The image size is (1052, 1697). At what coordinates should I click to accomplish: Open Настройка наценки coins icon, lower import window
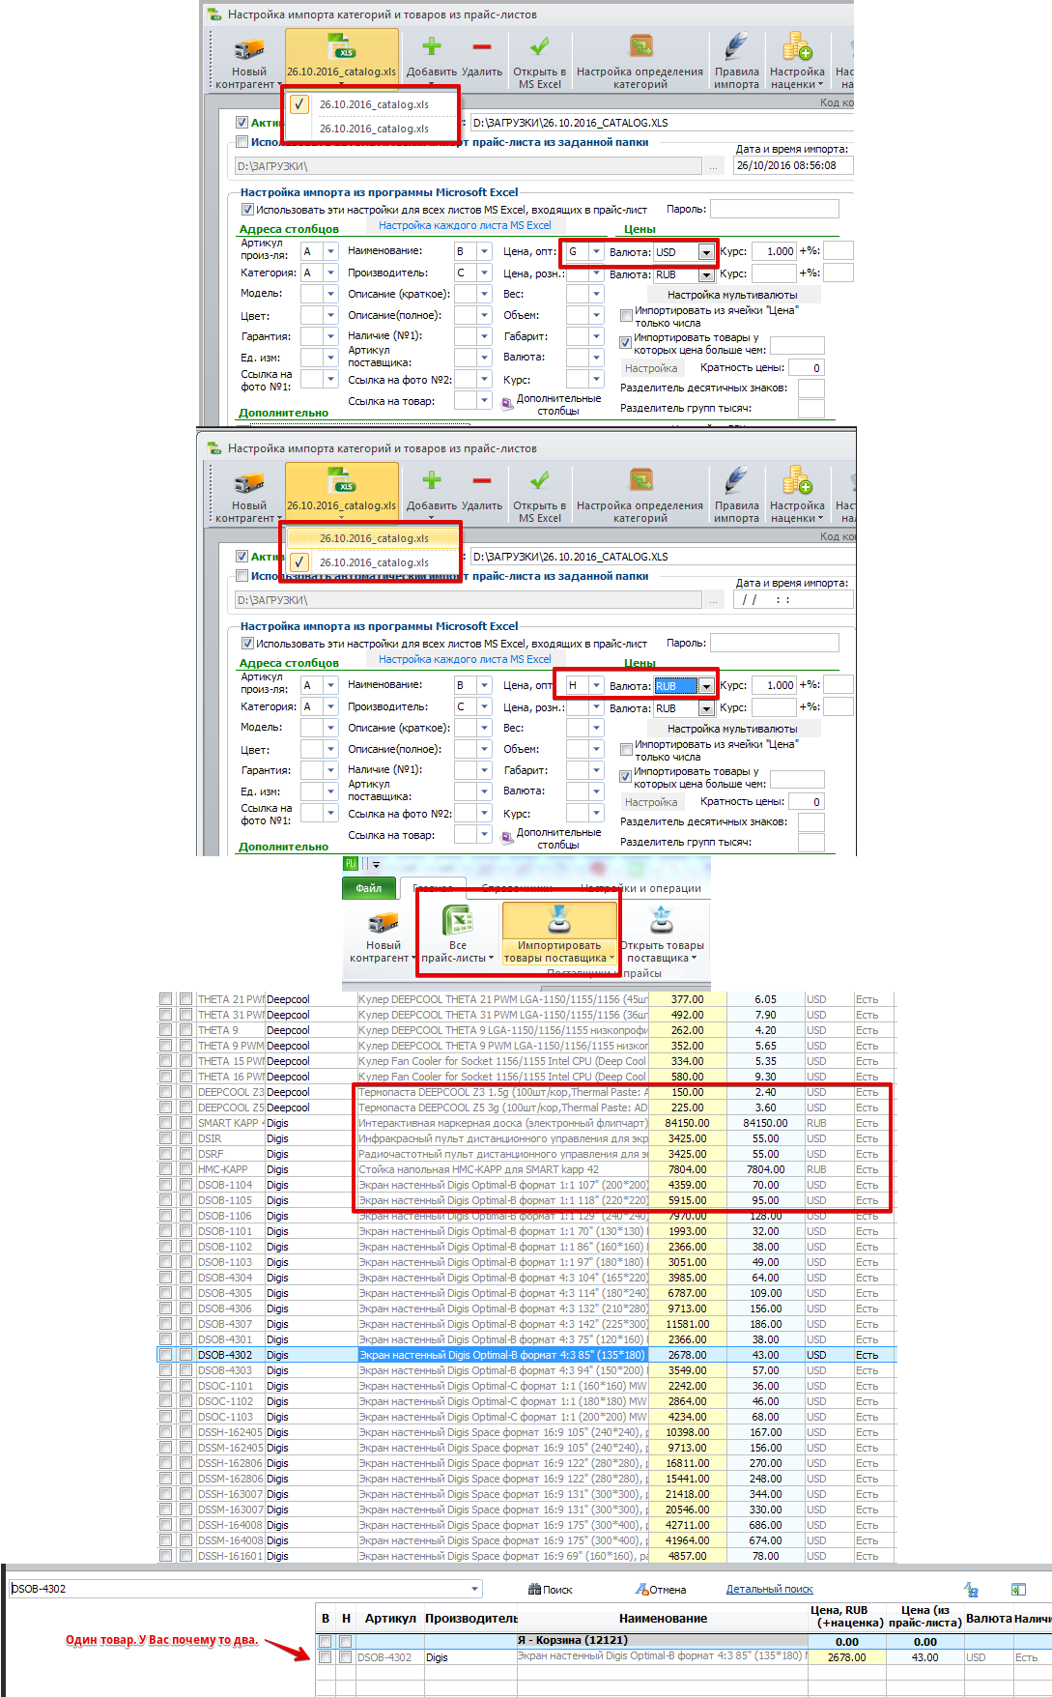(797, 479)
